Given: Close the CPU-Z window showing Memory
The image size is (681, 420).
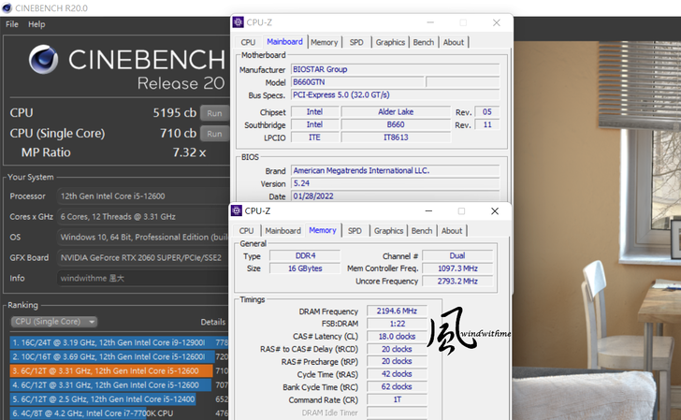Looking at the screenshot, I should point(495,211).
